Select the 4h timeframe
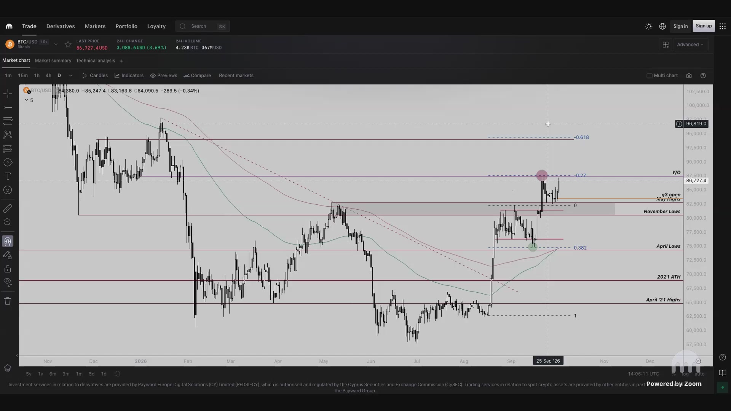The width and height of the screenshot is (731, 411). pos(48,76)
